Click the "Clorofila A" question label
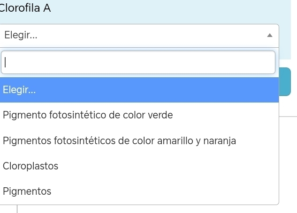Image resolution: width=297 pixels, height=213 pixels. [x=26, y=8]
